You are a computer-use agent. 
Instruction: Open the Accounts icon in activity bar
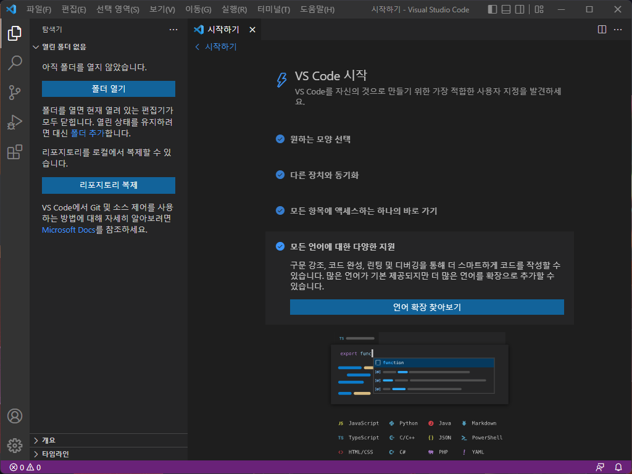click(x=15, y=416)
